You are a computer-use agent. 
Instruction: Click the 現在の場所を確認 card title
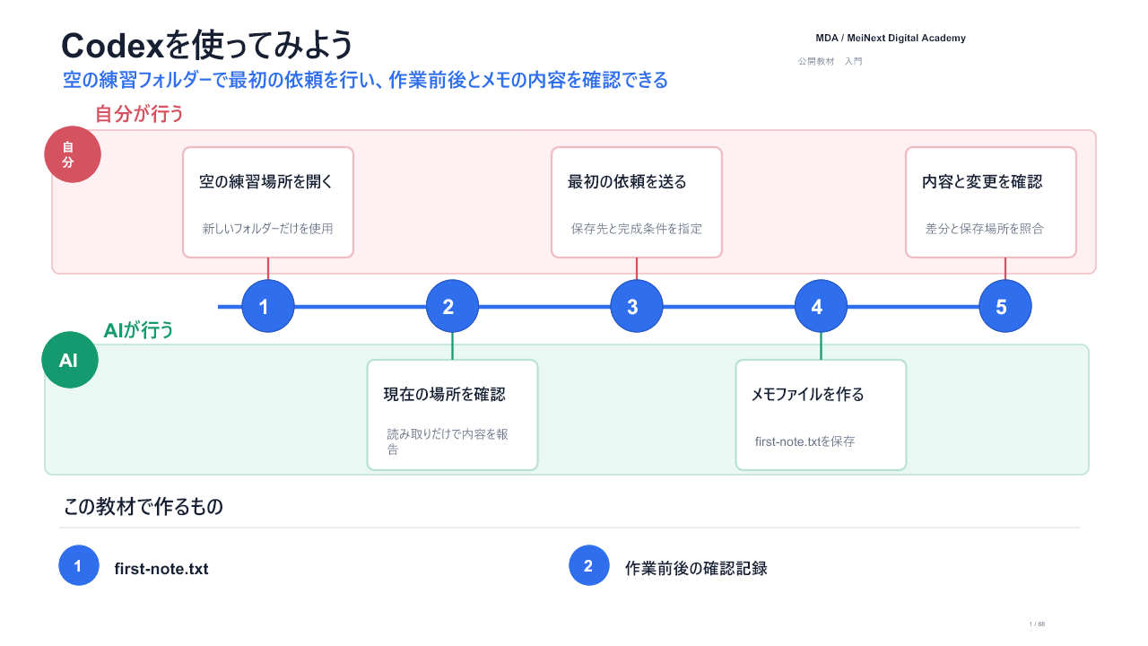point(444,394)
